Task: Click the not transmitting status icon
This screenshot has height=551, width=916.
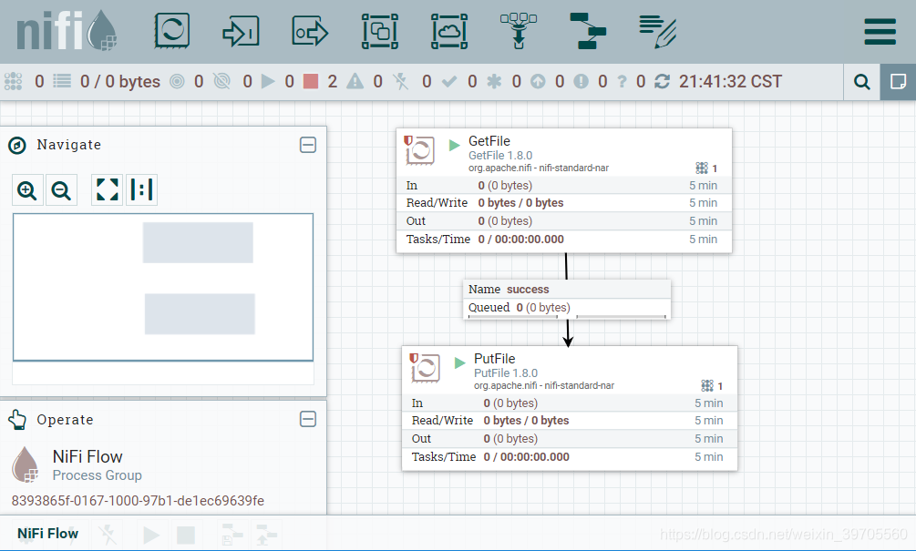Action: click(222, 81)
